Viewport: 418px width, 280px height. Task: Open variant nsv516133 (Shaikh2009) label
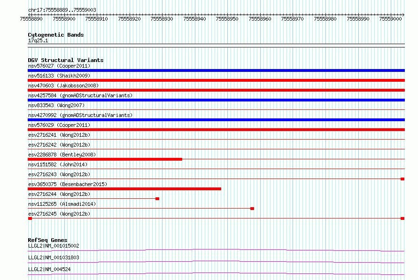(59, 76)
